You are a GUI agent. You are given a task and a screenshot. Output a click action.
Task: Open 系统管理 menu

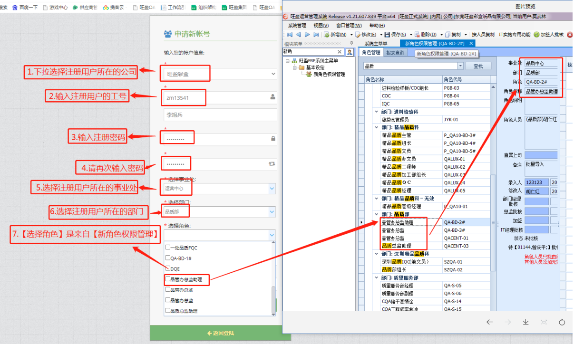297,26
